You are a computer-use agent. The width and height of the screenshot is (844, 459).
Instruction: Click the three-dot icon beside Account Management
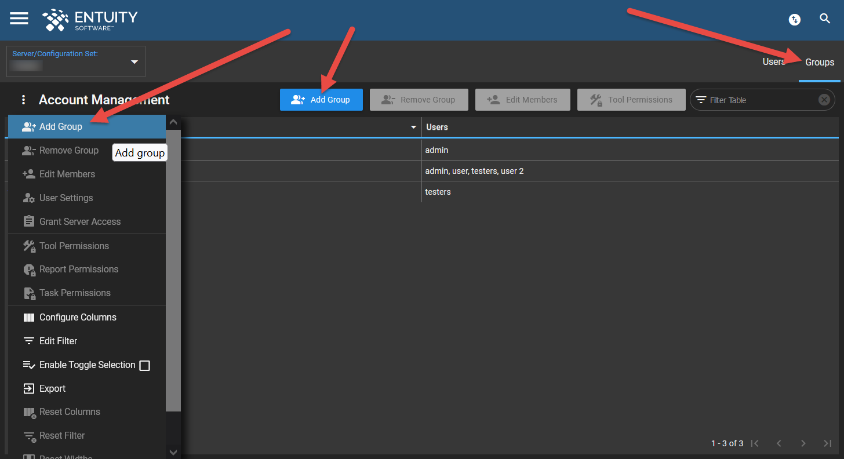[x=23, y=100]
